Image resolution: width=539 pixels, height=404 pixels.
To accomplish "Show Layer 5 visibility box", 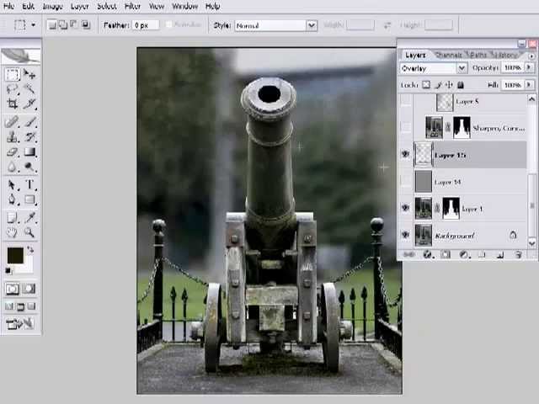I will [x=406, y=101].
